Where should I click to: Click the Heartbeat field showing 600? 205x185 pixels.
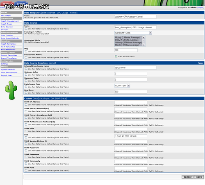click(131, 92)
